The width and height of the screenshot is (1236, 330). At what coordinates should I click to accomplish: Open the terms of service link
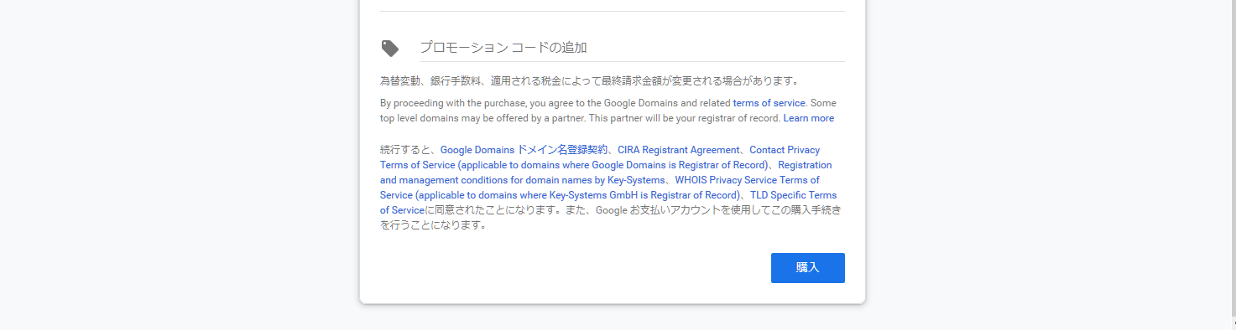[769, 103]
